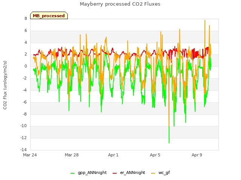Click green gpp_ANNnight legend color marker
241x180 pixels.
(72, 173)
